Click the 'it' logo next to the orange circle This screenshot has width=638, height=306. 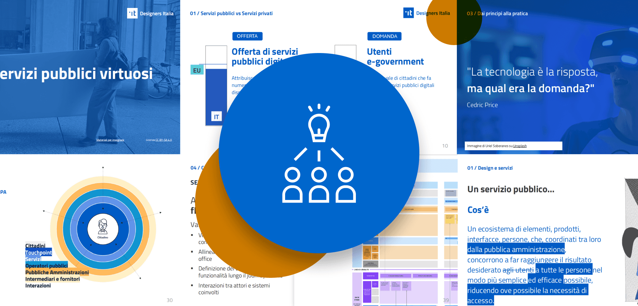coord(408,13)
